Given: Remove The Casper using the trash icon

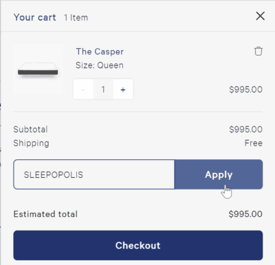Looking at the screenshot, I should tap(258, 51).
